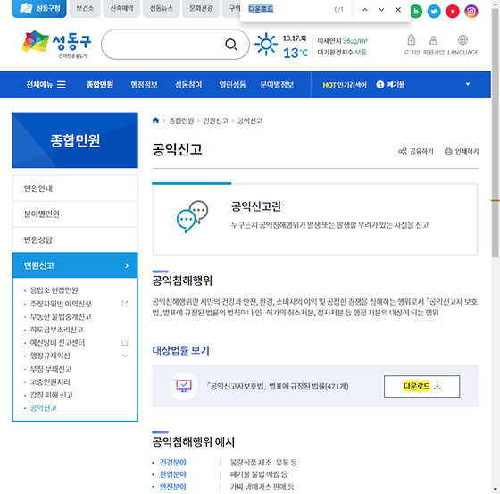Click the 폐기물 popular keyword
Viewport: 500px width, 494px height.
[396, 85]
